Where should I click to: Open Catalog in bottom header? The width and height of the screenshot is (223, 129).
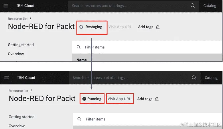211,78
